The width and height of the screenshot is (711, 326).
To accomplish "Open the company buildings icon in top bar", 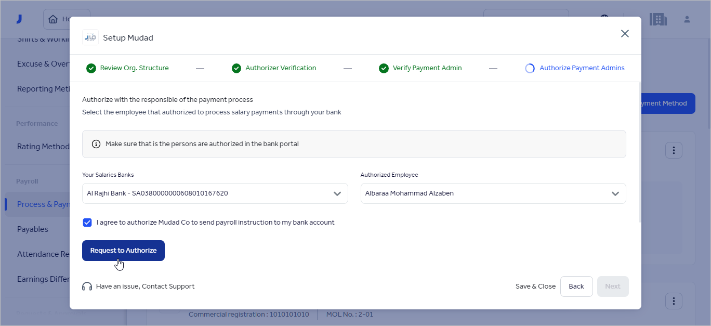I will [658, 18].
